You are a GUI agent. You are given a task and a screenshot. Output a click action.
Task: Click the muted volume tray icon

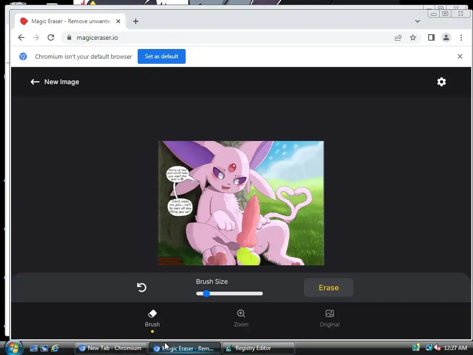[x=437, y=348]
